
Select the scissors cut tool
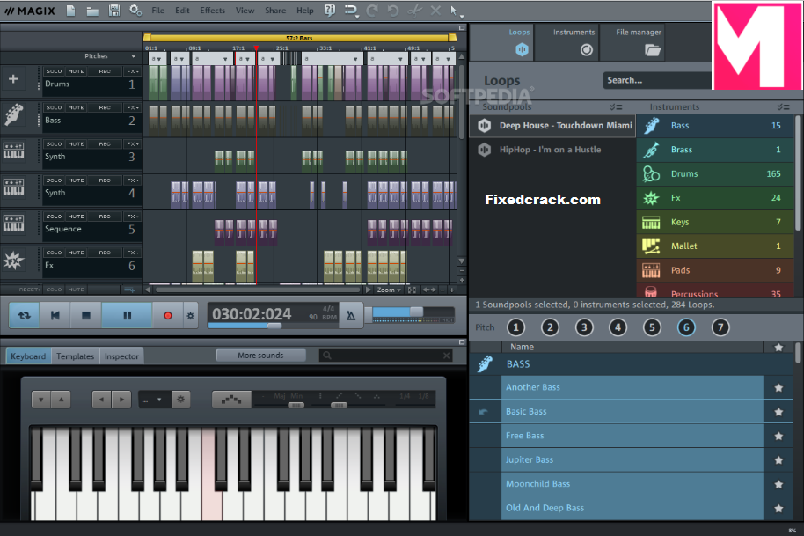click(414, 11)
